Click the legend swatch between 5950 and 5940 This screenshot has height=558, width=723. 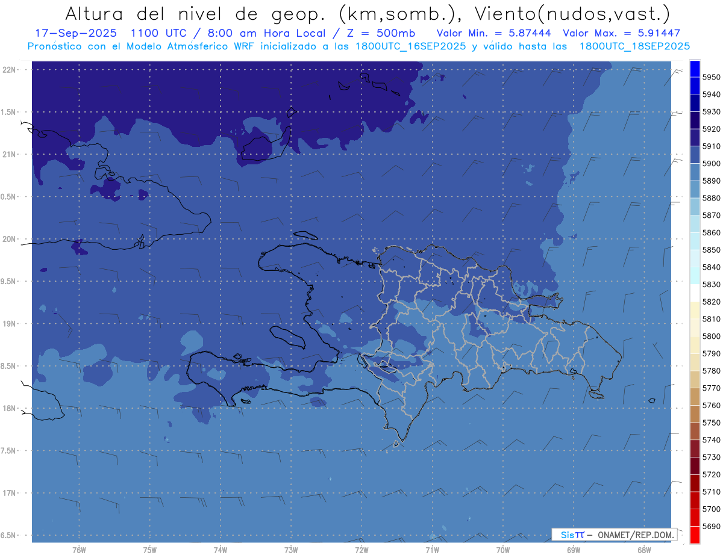tap(695, 85)
